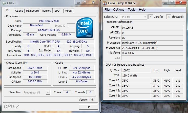Click the Core #0 high value 41°C
188x113 pixels.
167,81
